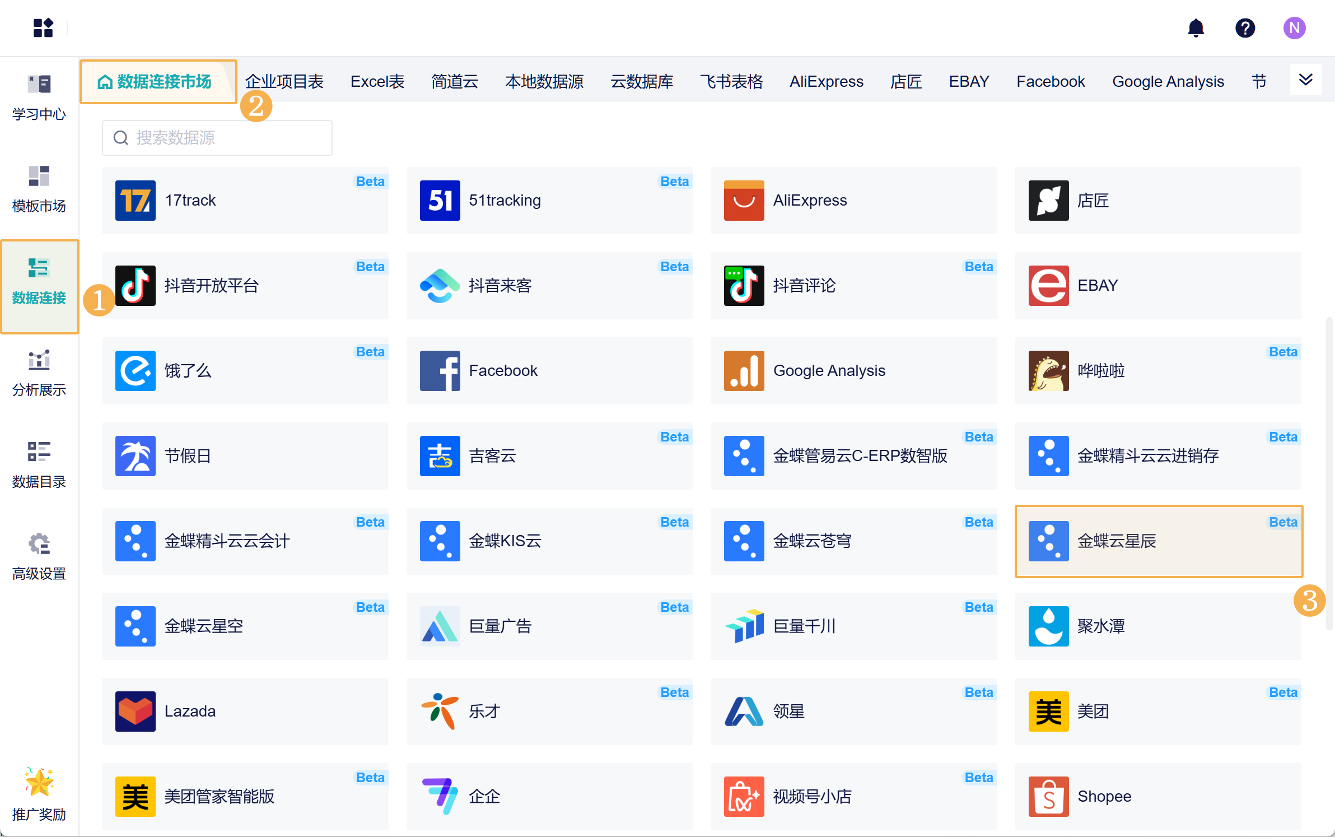
Task: Switch to the 云数据库 tab
Action: (641, 82)
